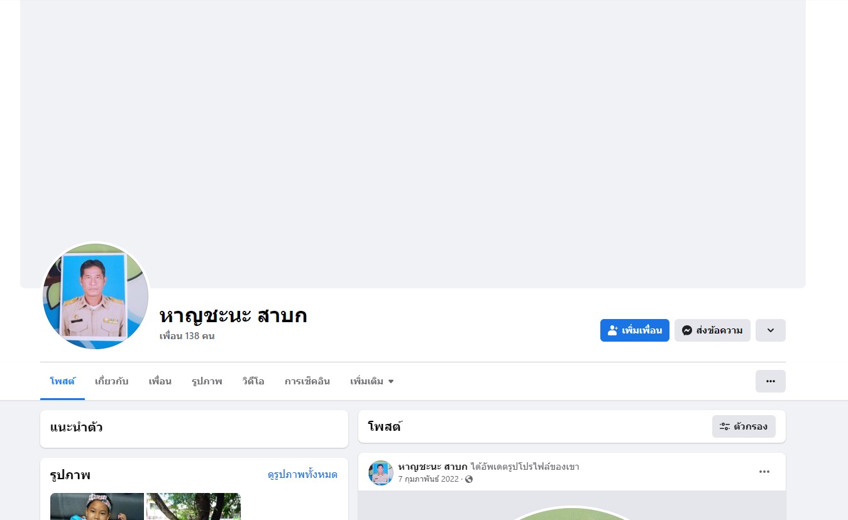Open the เพื่อน tab
848x520 pixels.
pos(160,381)
